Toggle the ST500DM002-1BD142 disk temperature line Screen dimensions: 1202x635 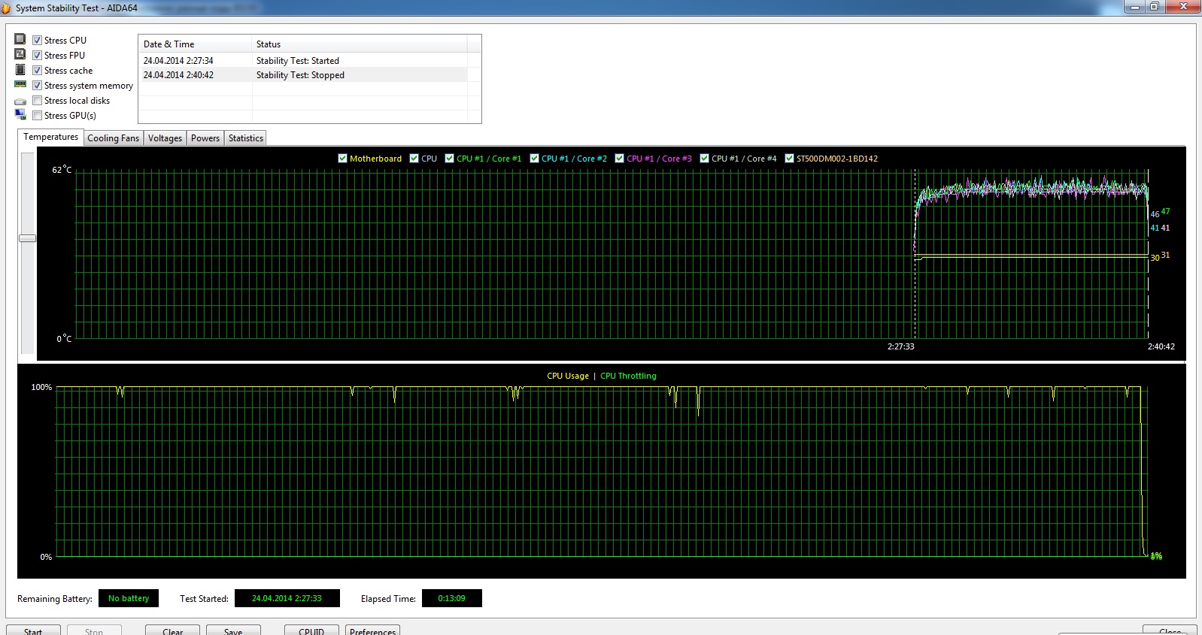point(789,159)
